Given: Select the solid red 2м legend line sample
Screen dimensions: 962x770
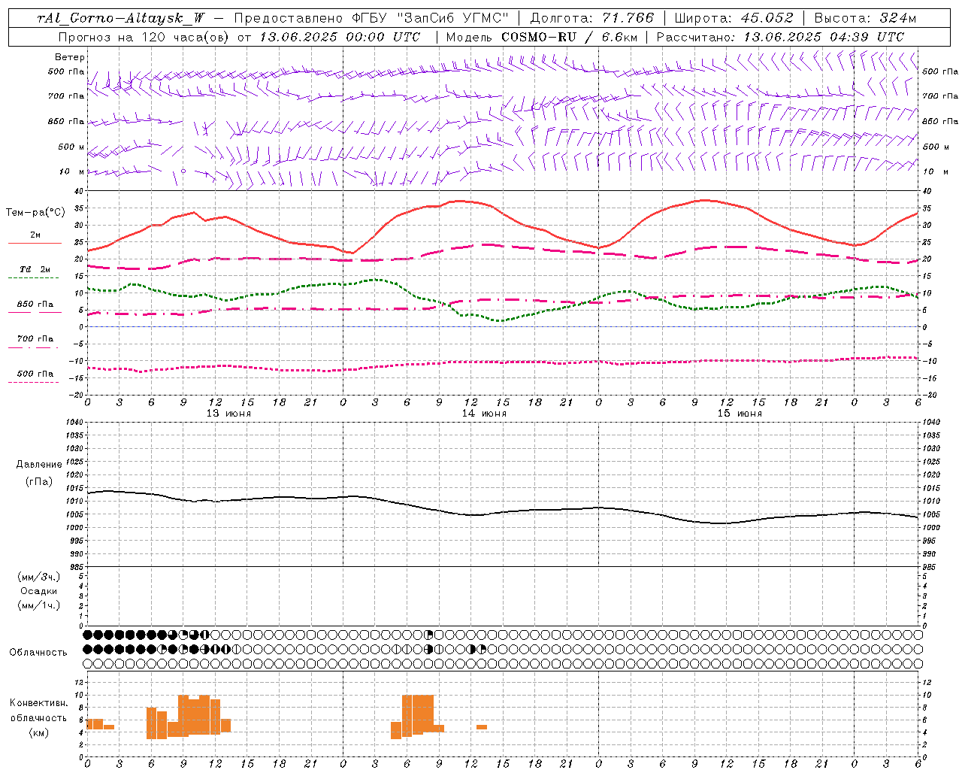Looking at the screenshot, I should pyautogui.click(x=35, y=244).
